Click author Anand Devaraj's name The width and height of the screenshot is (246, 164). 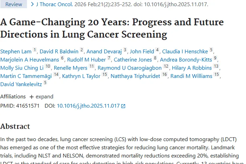point(104,51)
